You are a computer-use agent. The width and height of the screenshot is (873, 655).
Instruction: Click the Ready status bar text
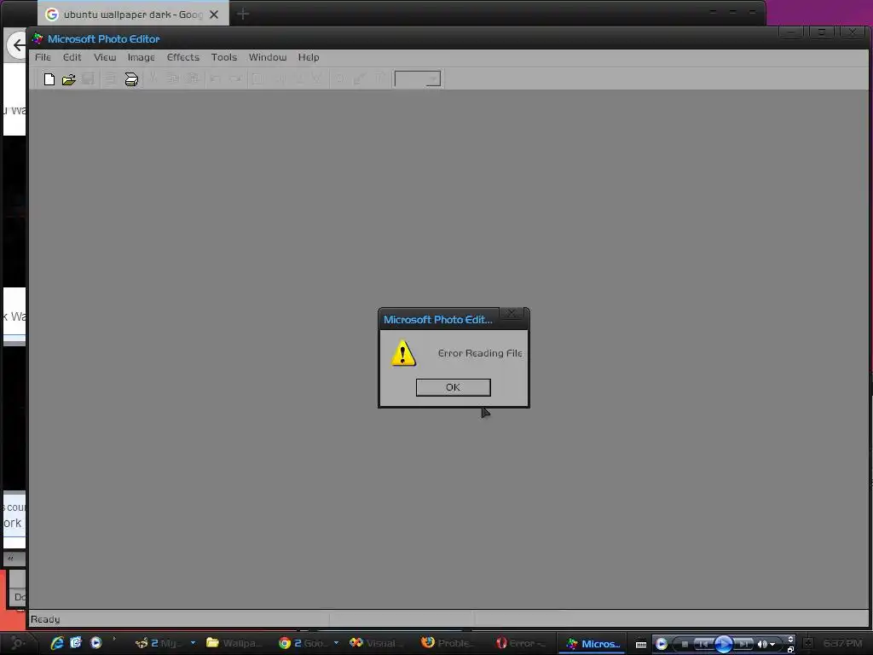[x=45, y=619]
